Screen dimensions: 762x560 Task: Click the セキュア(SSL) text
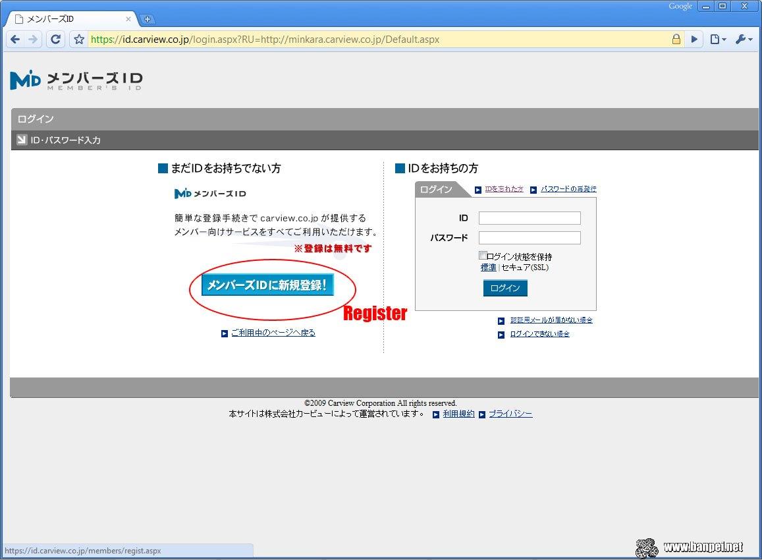pyautogui.click(x=525, y=267)
